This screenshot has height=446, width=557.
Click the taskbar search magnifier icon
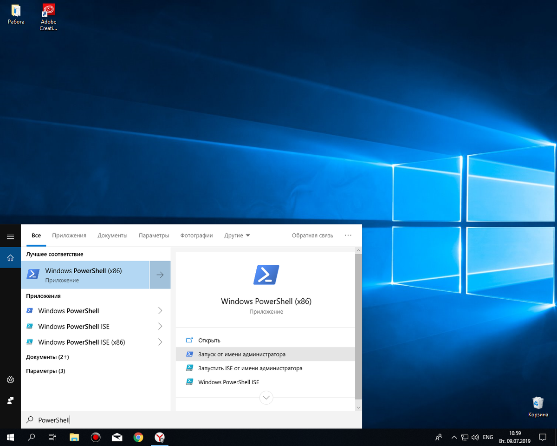pyautogui.click(x=32, y=437)
